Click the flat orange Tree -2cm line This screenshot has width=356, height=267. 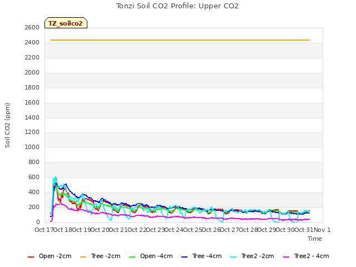180,40
